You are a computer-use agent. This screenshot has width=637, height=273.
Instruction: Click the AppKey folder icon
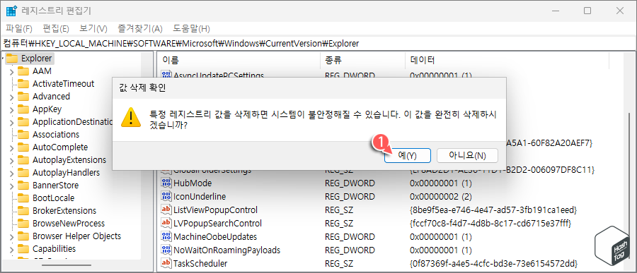[23, 109]
